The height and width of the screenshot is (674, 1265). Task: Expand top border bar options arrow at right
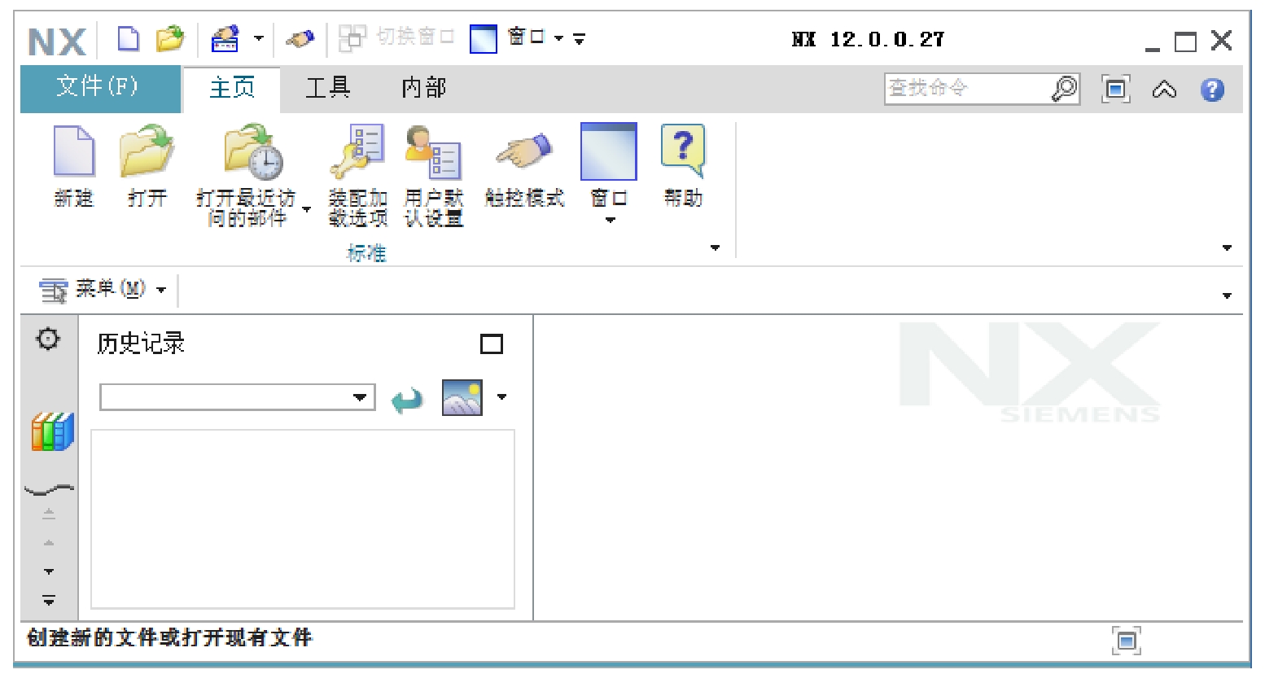(1228, 295)
